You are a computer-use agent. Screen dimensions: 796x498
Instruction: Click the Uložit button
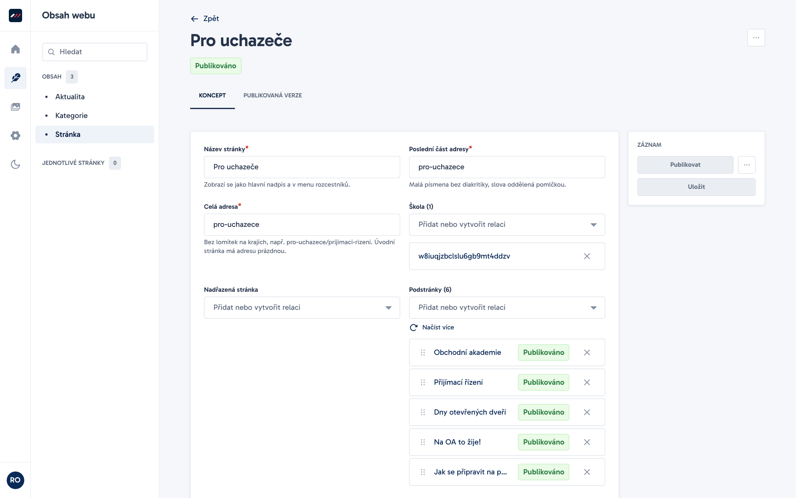[x=696, y=187]
